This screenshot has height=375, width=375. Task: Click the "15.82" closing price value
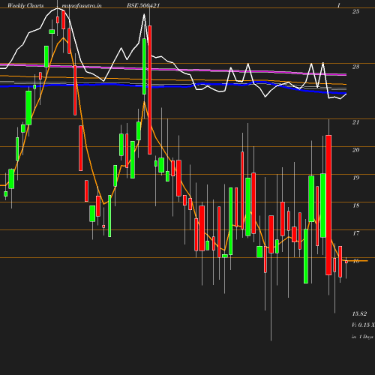pos(359,313)
